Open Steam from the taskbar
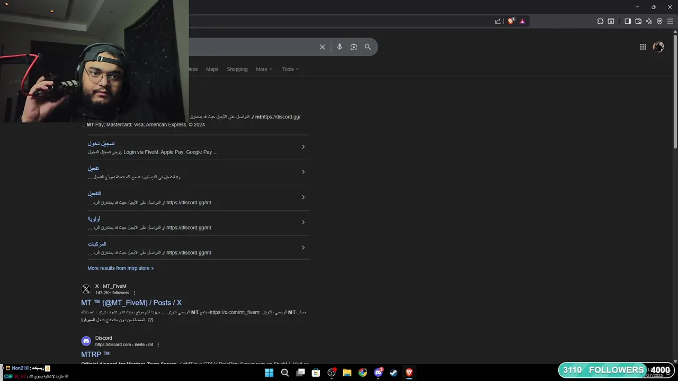This screenshot has width=678, height=381. pos(394,373)
